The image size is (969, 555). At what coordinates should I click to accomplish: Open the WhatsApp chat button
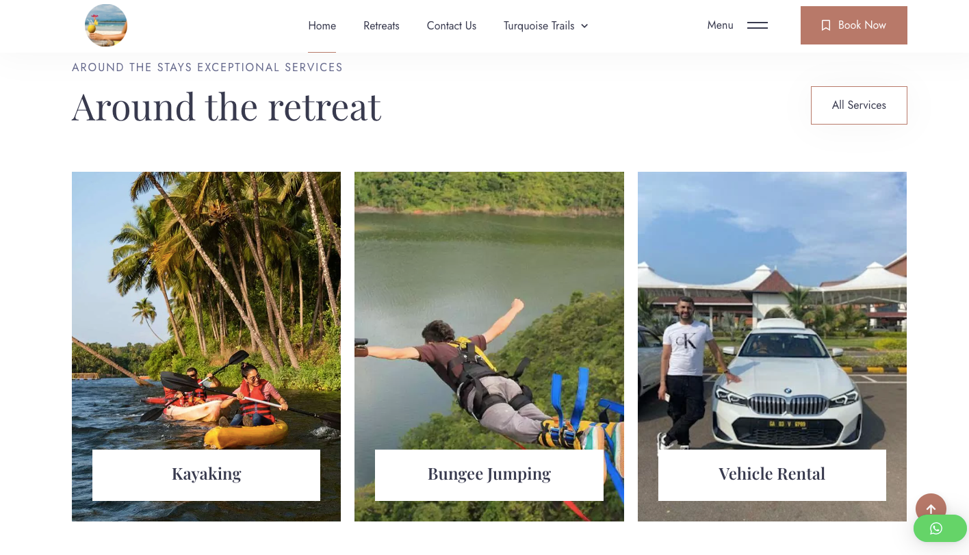pyautogui.click(x=936, y=528)
